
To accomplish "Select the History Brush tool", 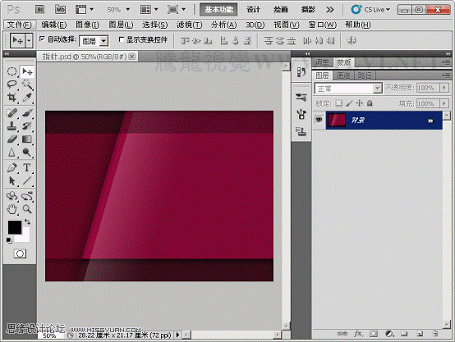I will [x=27, y=125].
